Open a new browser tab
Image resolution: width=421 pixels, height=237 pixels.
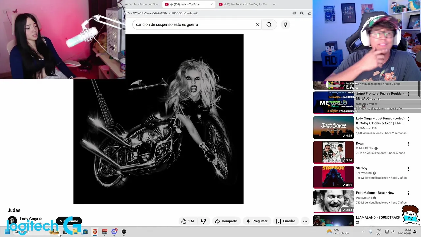[274, 4]
